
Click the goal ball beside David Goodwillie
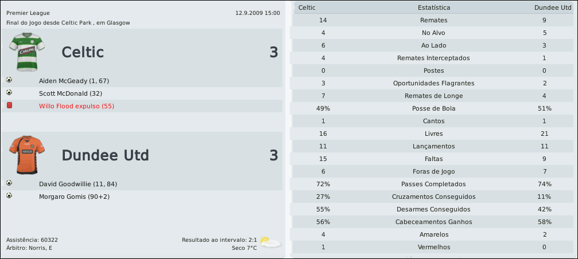click(9, 183)
